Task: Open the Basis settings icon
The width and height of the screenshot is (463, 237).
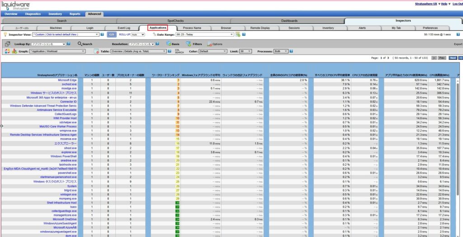Action: pos(168,44)
